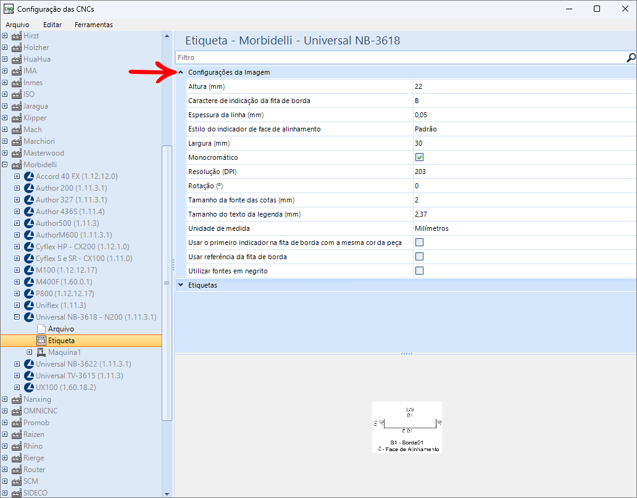Screen dimensions: 637x498
Task: Click the tree panel vertical scrollbar thumb
Action: pyautogui.click(x=167, y=283)
